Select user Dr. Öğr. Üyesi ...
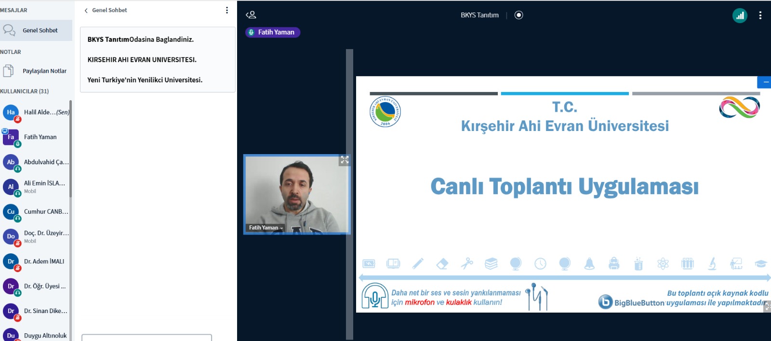 point(35,286)
